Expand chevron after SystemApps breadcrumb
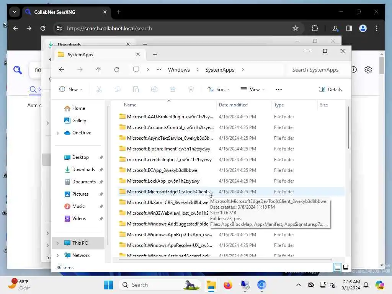This screenshot has height=294, width=392. coord(243,70)
